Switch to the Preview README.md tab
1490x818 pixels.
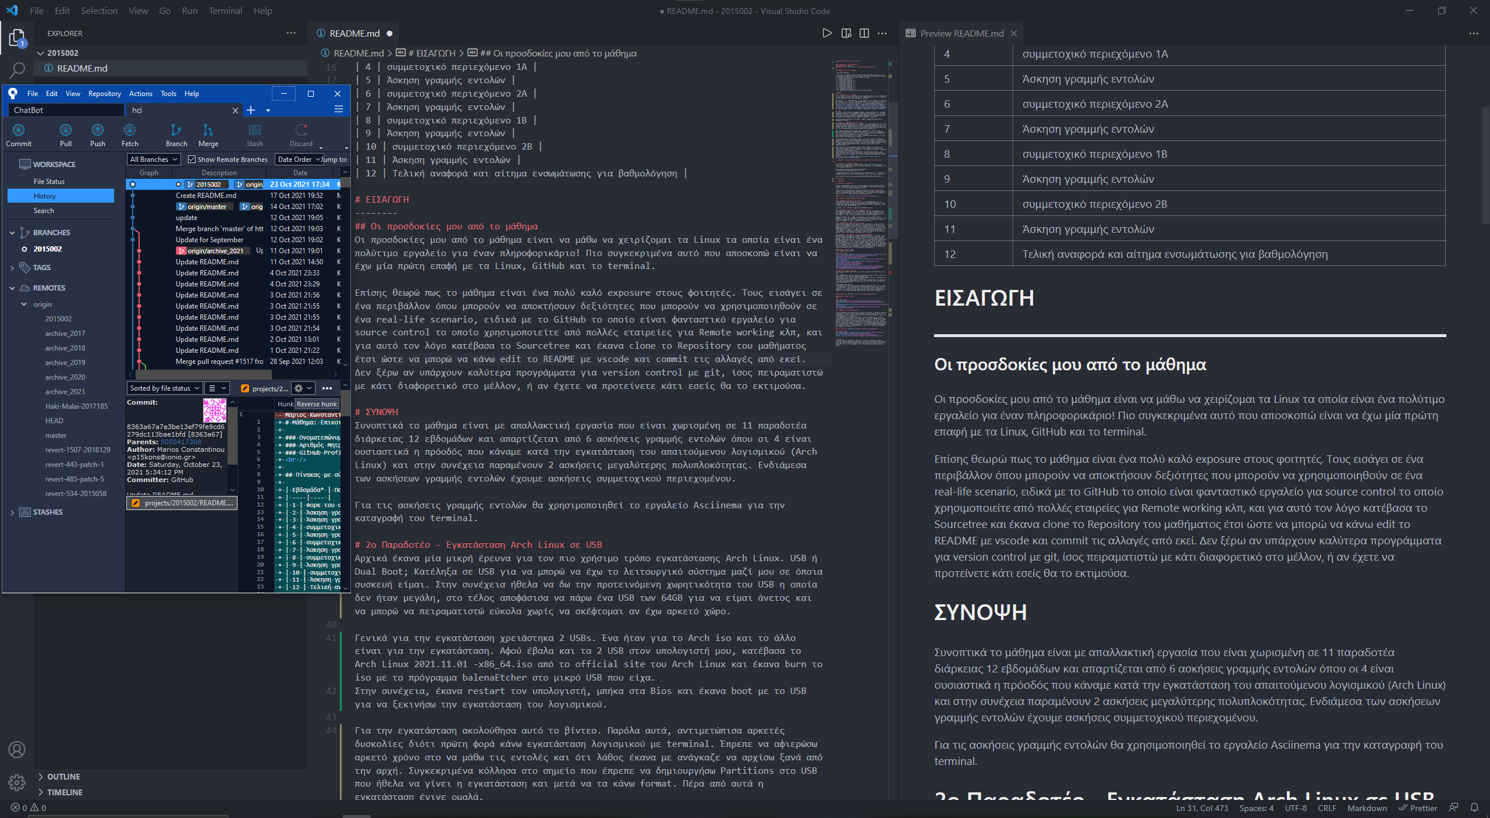[x=962, y=33]
